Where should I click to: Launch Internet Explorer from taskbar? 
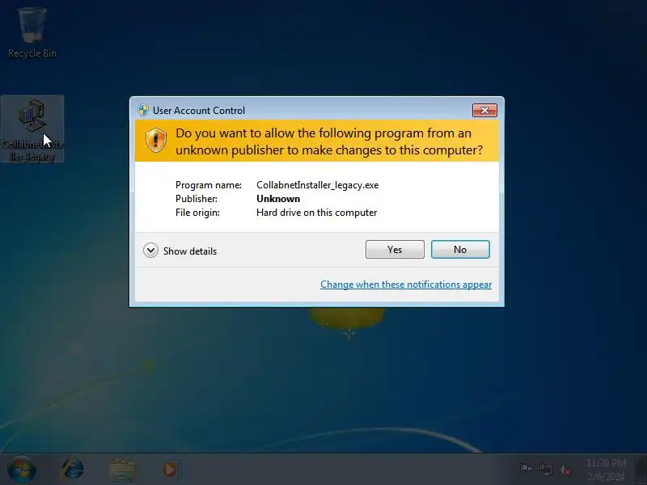point(73,470)
